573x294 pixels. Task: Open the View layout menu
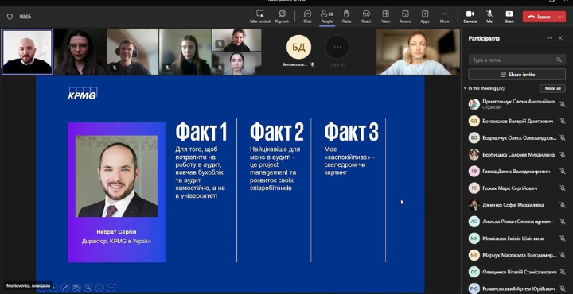click(x=385, y=17)
